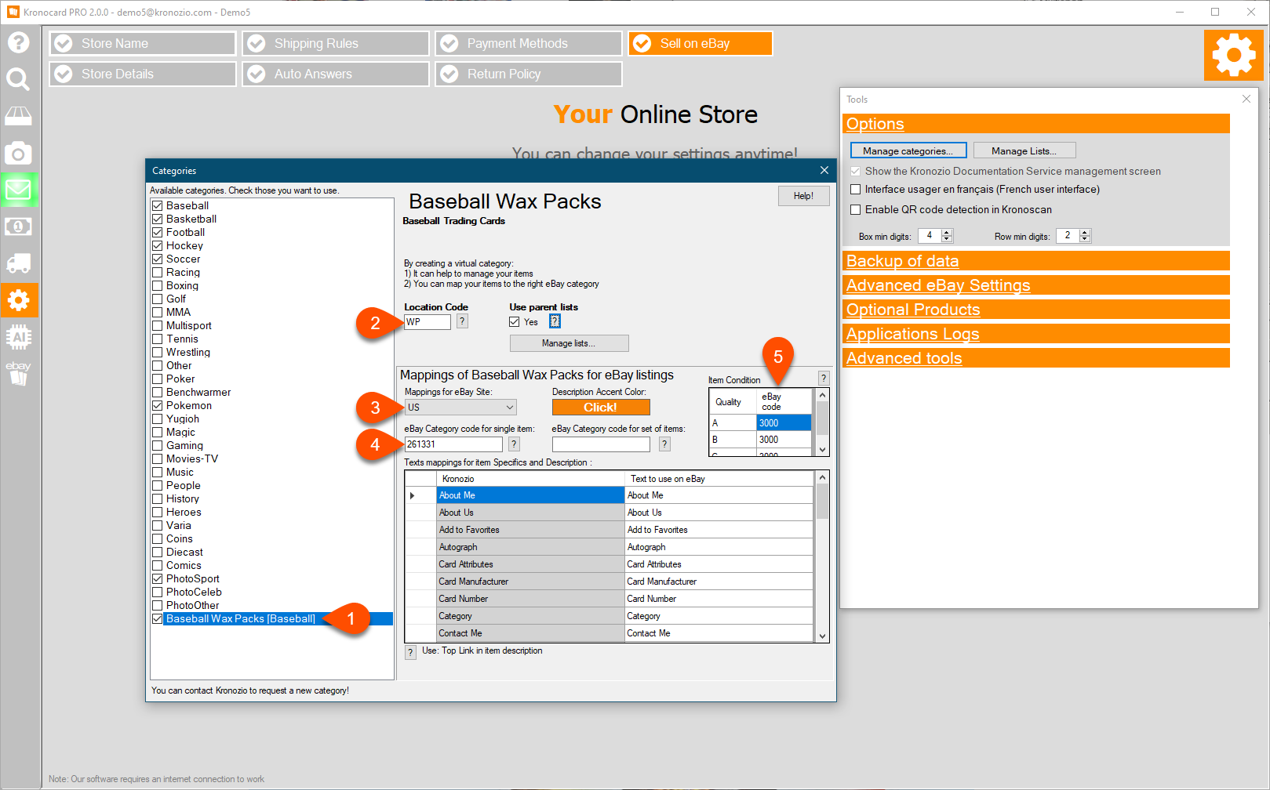Open the AI chip sidebar icon
This screenshot has width=1270, height=790.
pyautogui.click(x=18, y=337)
